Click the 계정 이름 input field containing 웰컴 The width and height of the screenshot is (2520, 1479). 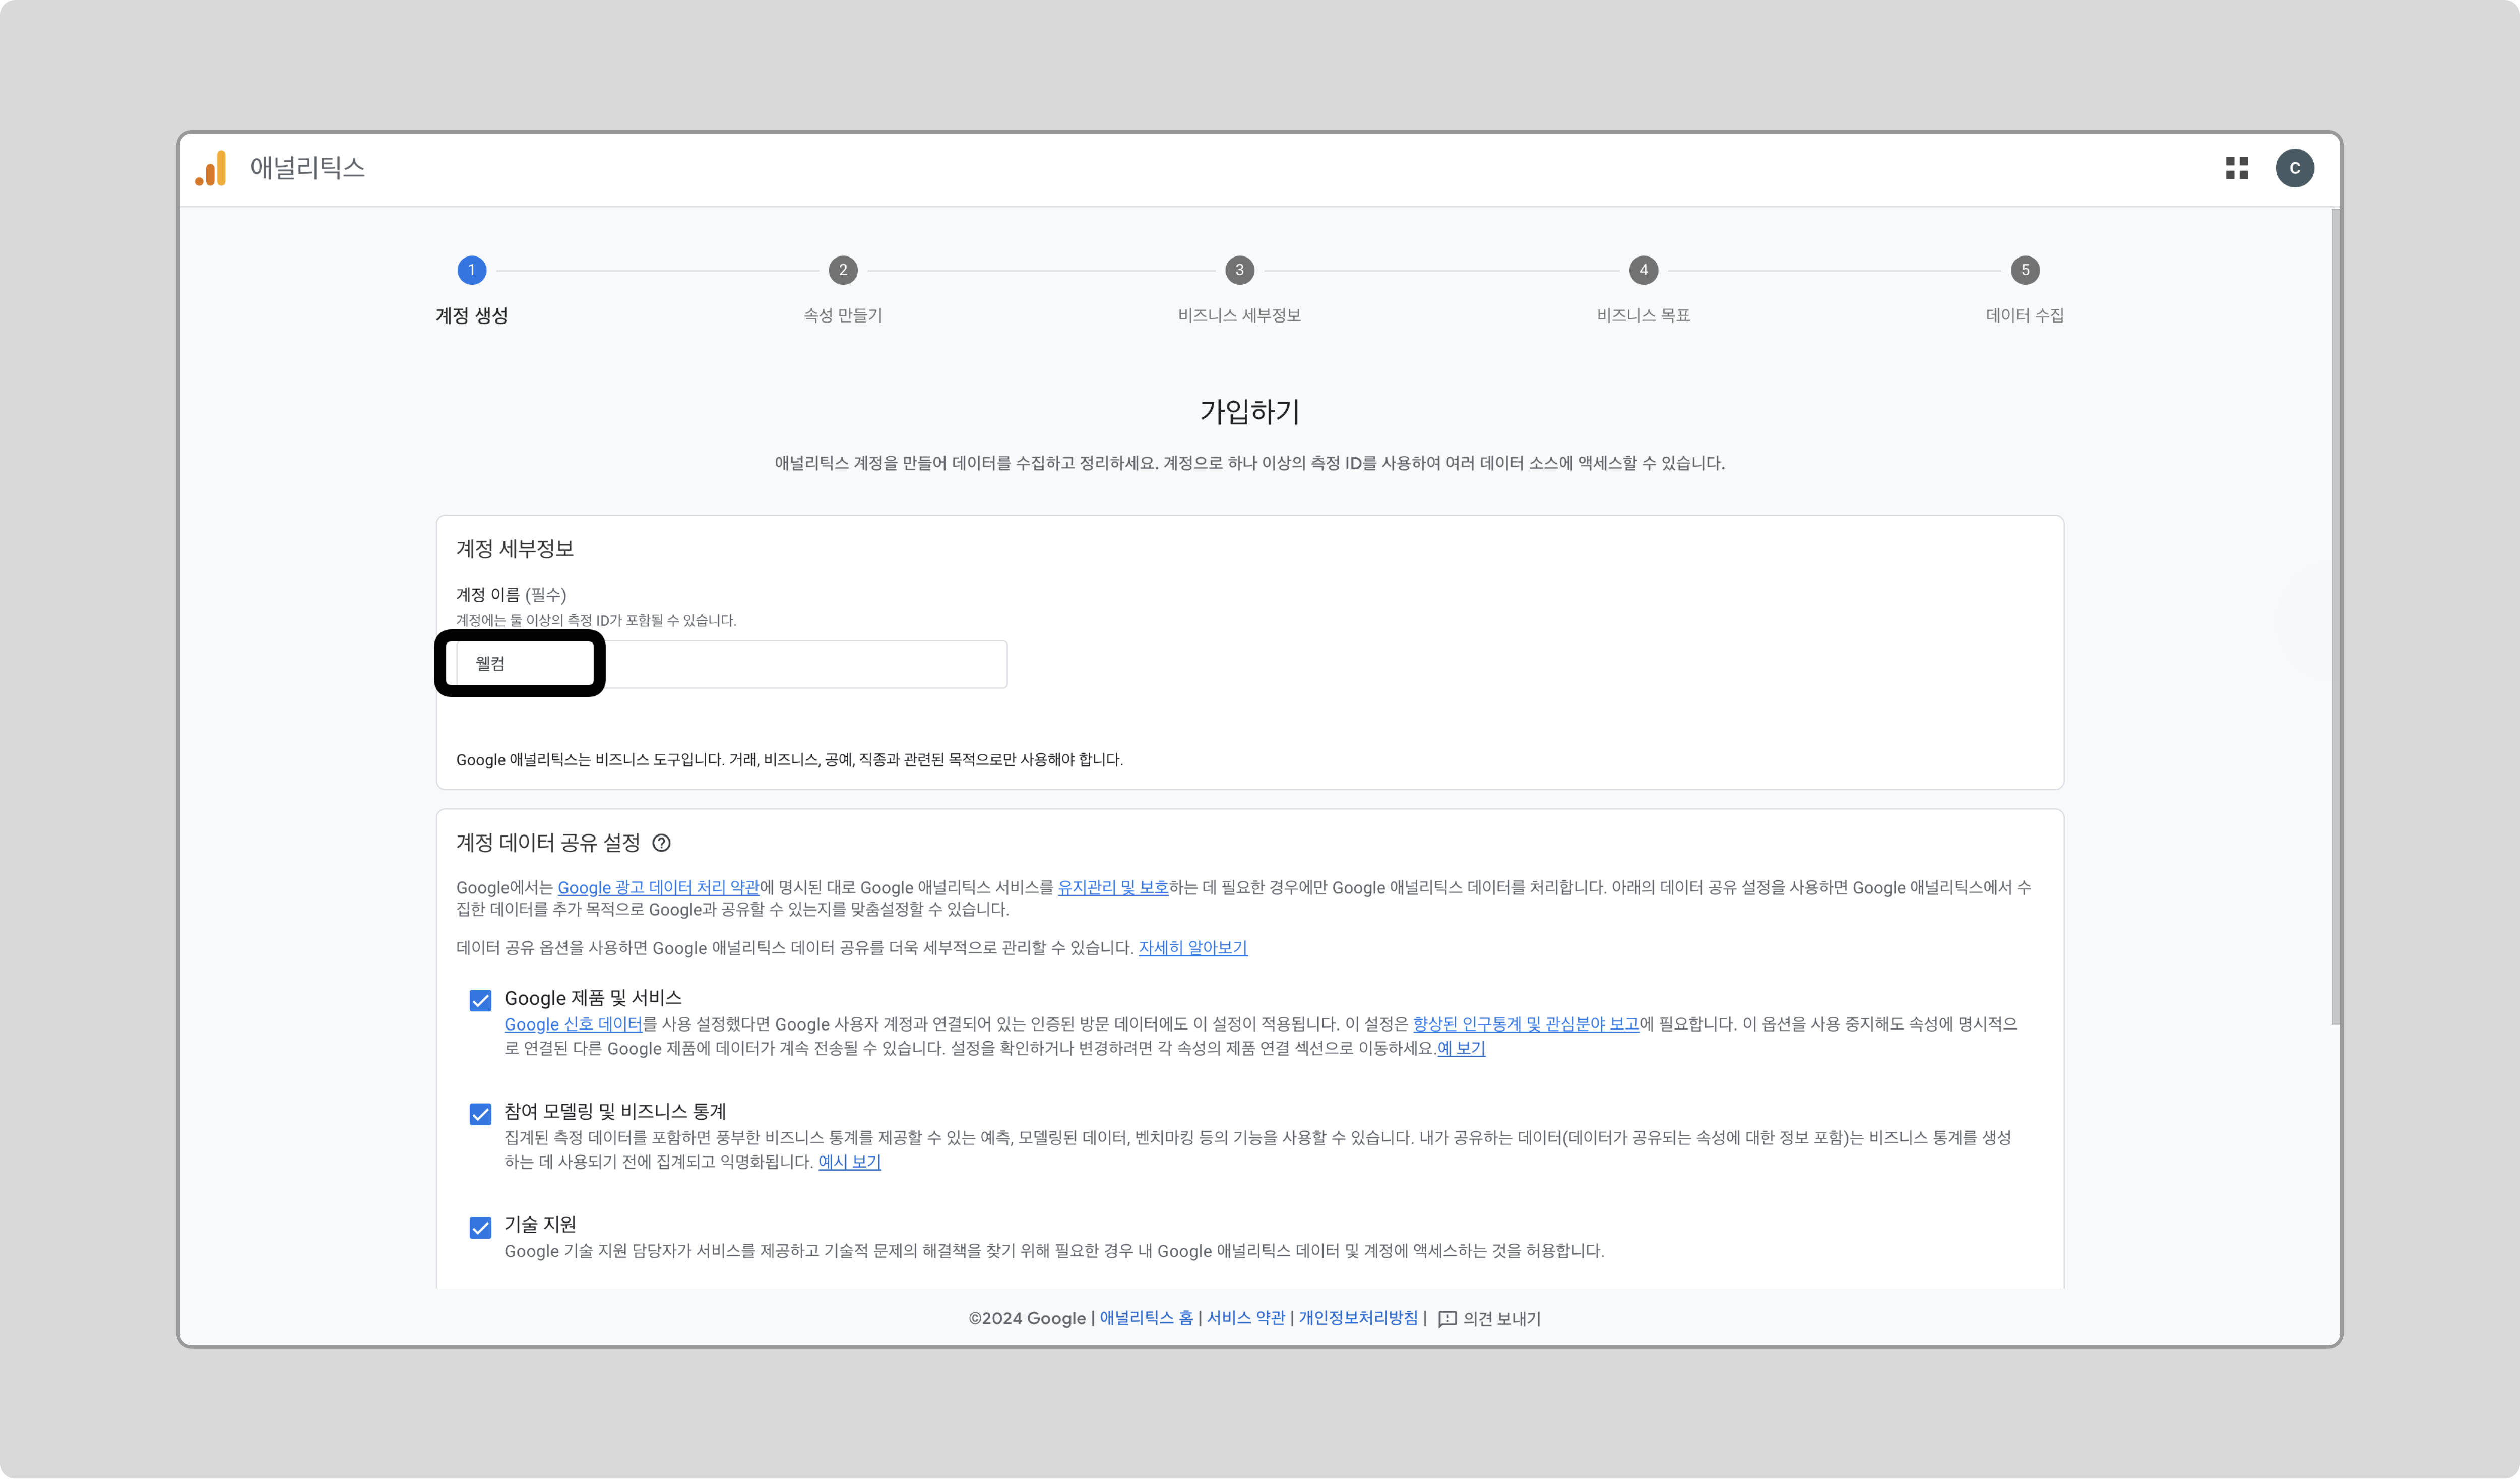[731, 664]
